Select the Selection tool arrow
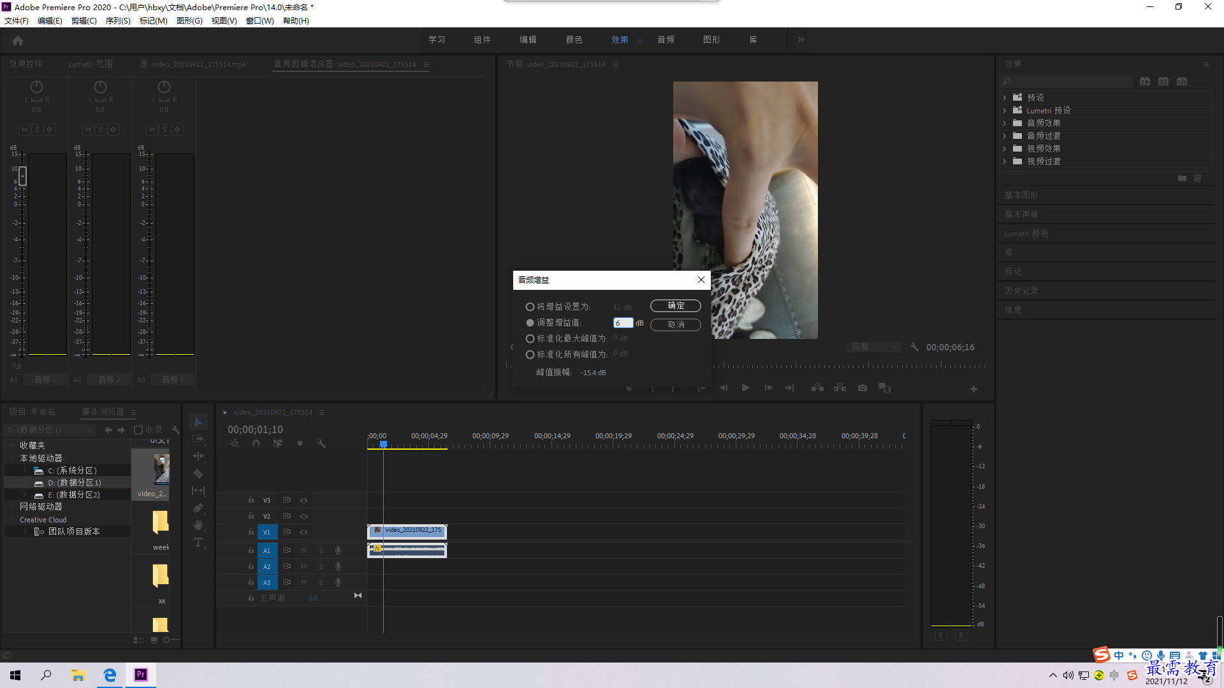 coord(198,422)
